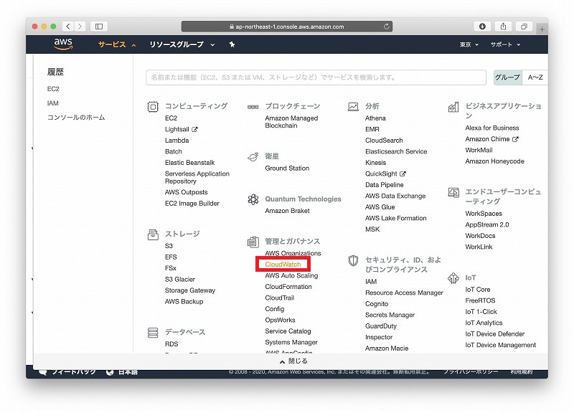
Task: Open the Kinesis service
Action: pyautogui.click(x=375, y=163)
